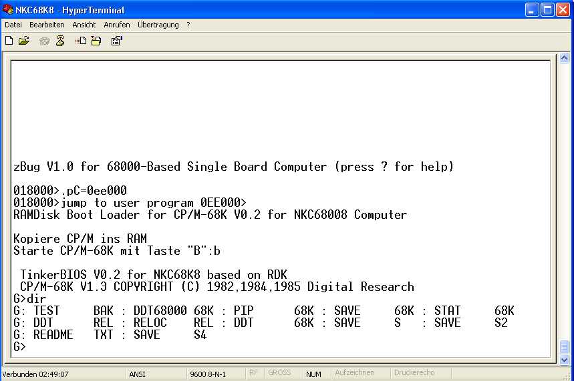
Task: Click the Druckerecho status bar entry
Action: (x=414, y=372)
